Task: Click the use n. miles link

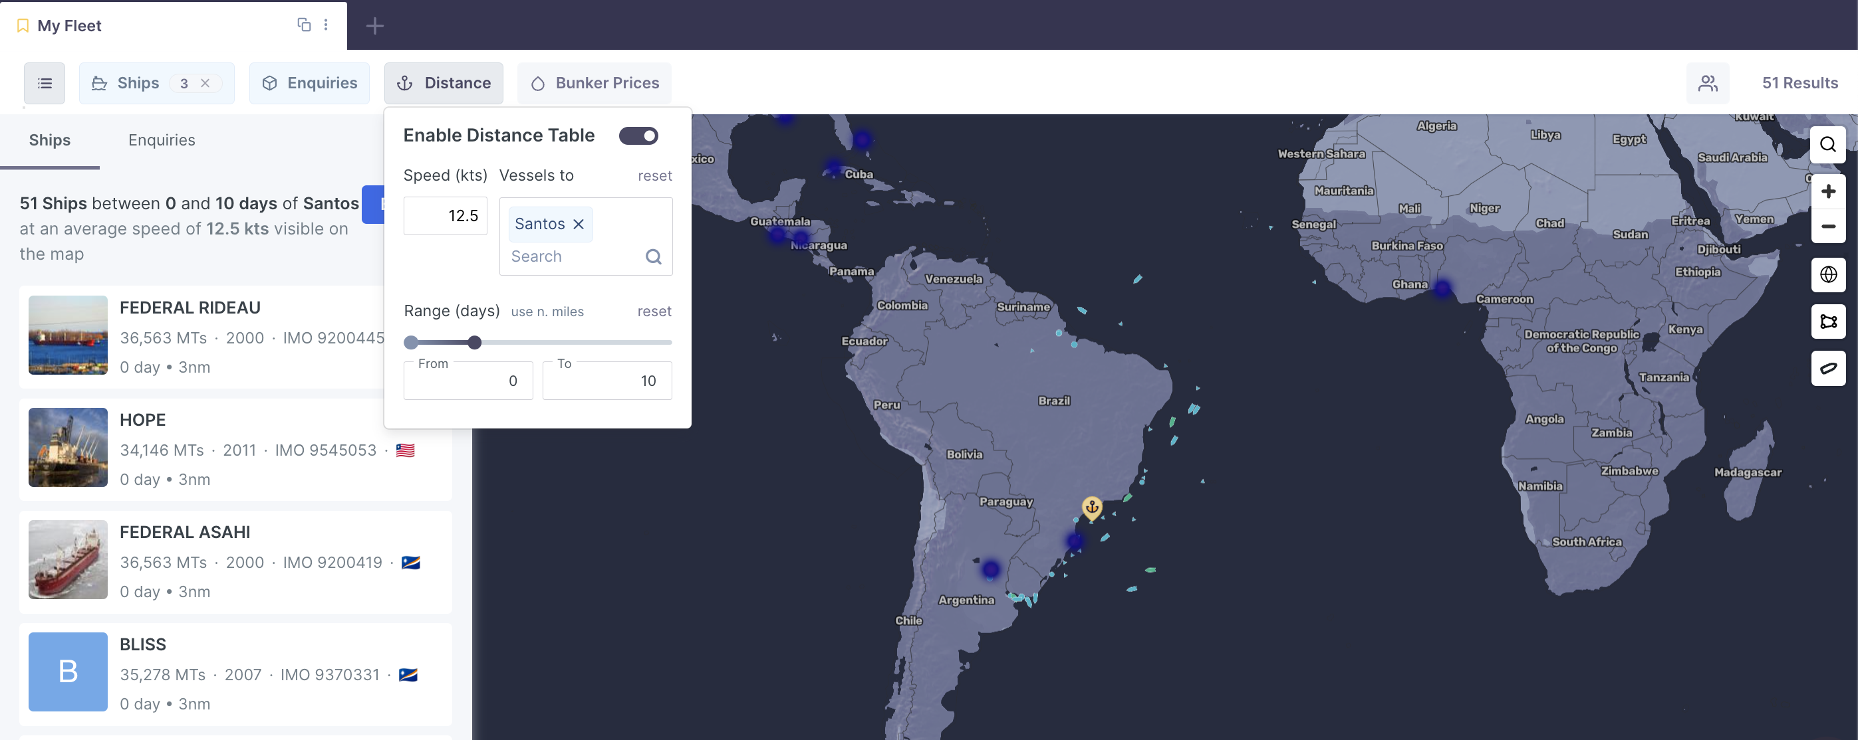Action: [x=547, y=312]
